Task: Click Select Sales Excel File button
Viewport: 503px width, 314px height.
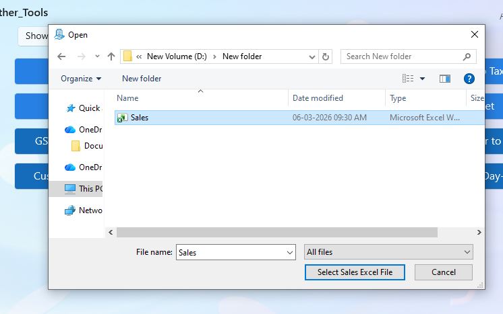Action: click(355, 272)
